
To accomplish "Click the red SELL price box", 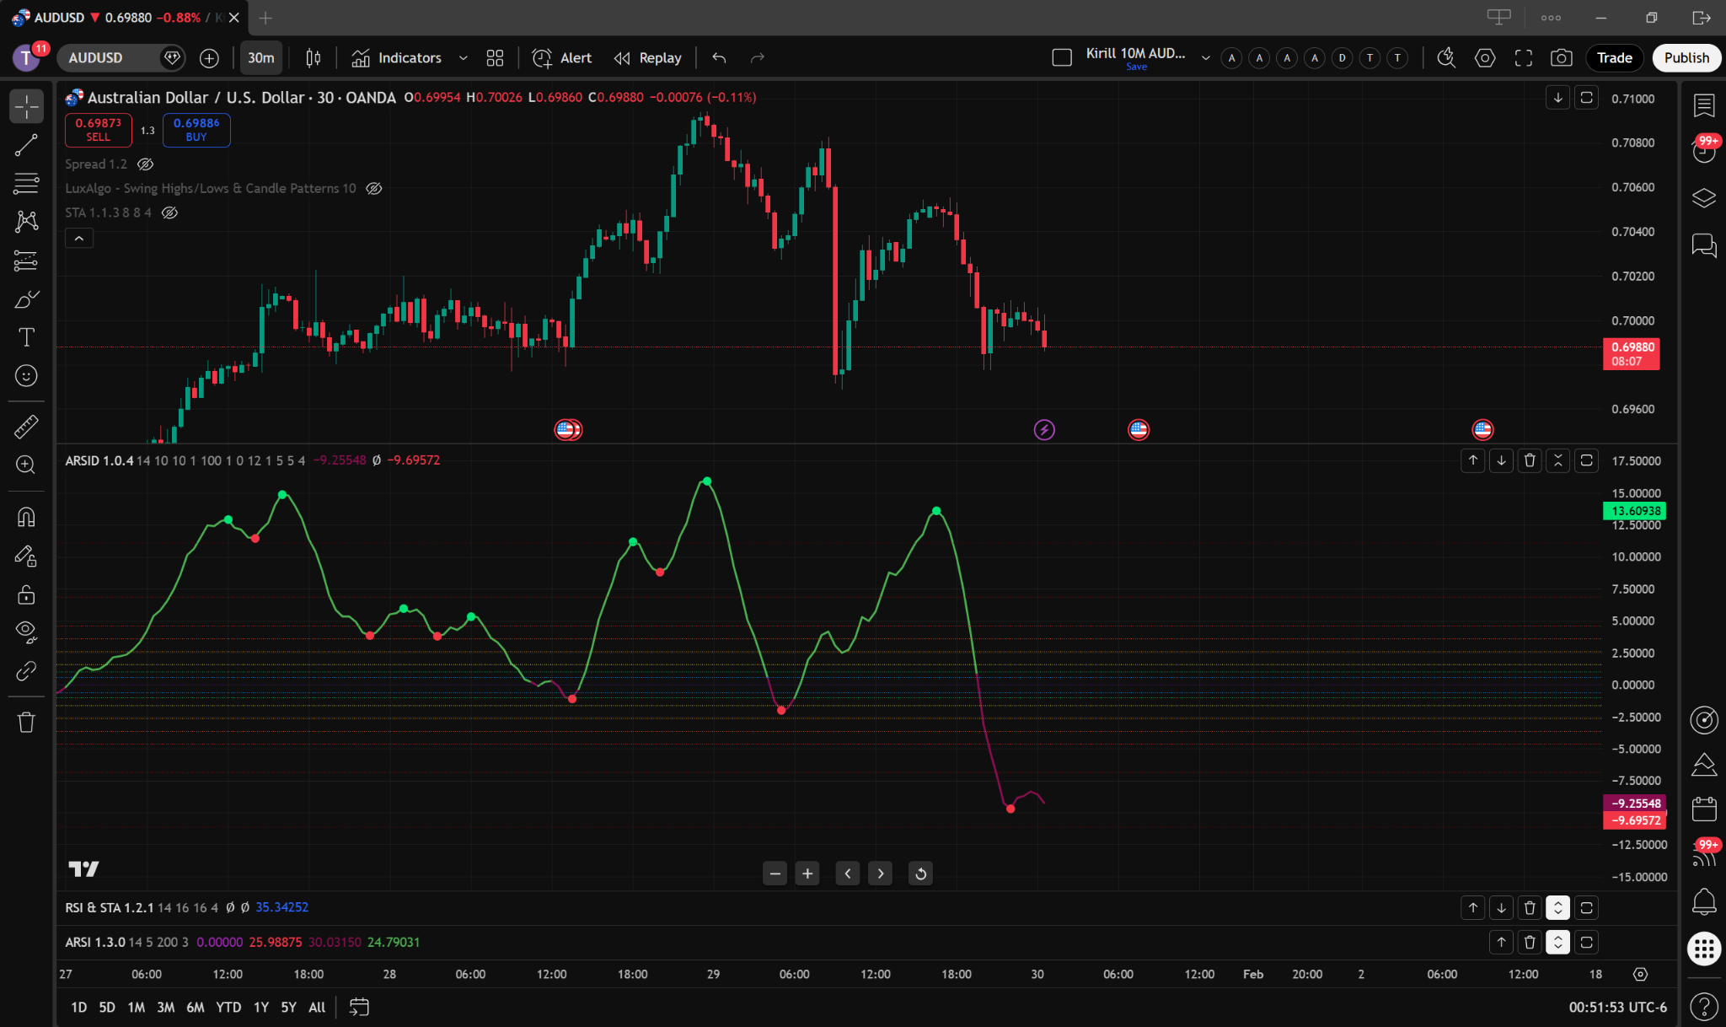I will (x=98, y=130).
